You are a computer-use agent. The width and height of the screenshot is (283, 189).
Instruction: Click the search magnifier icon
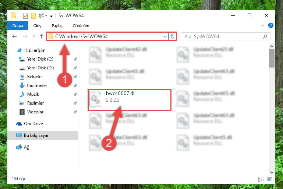pos(265,37)
